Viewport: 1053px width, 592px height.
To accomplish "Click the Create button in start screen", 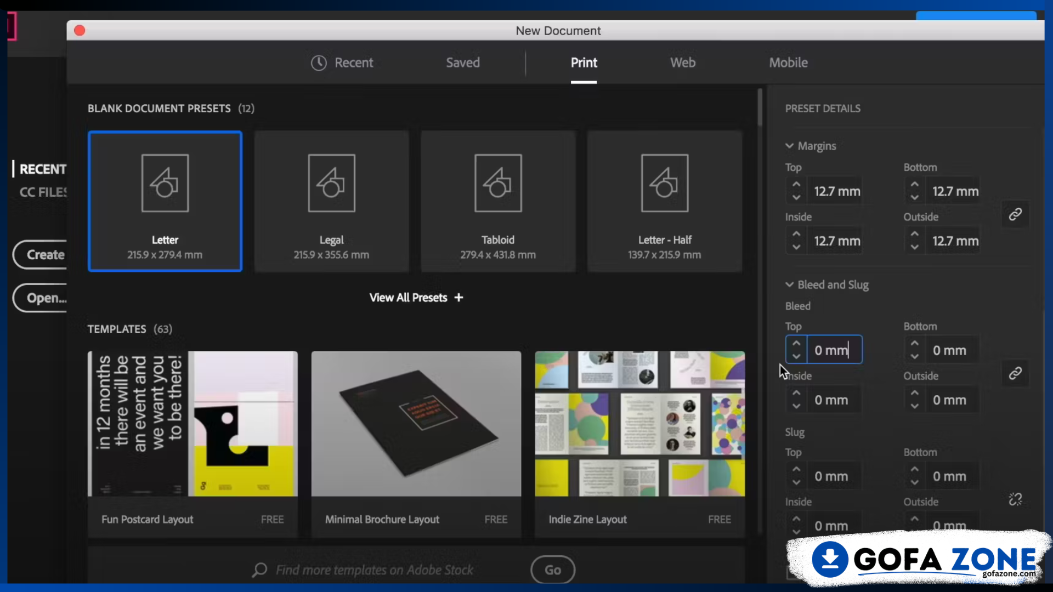I will (40, 254).
